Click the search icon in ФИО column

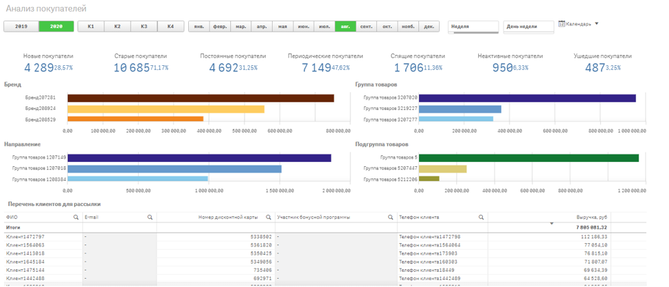point(76,217)
